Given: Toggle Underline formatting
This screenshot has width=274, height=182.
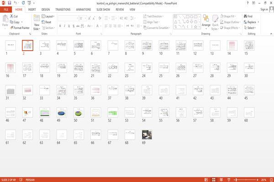Looking at the screenshot, I should 69,26.
